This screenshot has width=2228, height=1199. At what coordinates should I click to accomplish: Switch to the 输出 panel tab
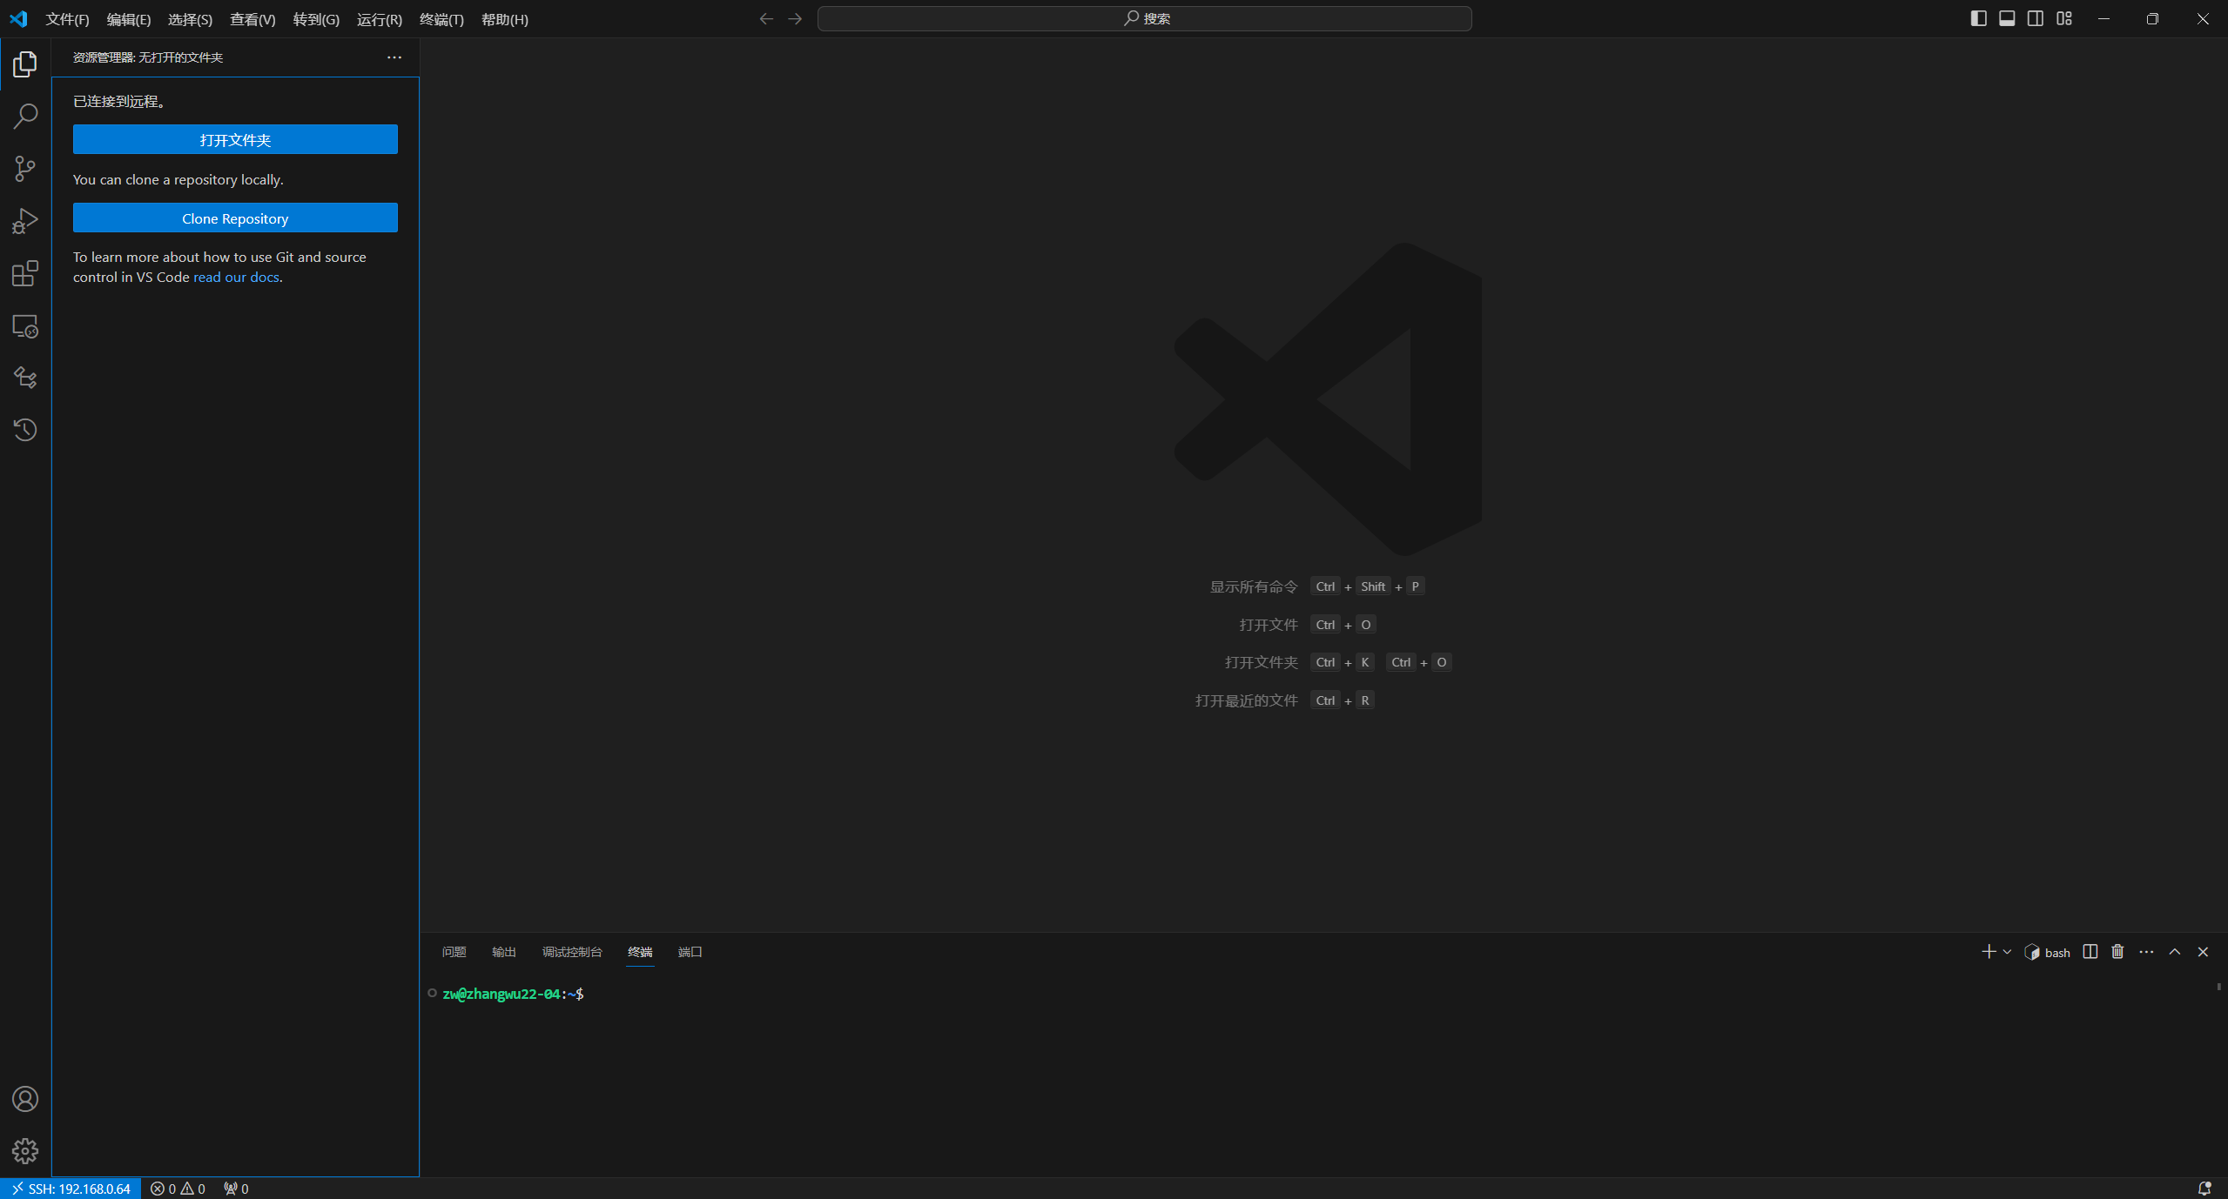(x=503, y=952)
